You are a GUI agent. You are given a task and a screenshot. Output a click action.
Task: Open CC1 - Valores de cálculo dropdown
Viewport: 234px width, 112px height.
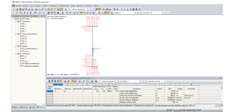[x=88, y=9]
